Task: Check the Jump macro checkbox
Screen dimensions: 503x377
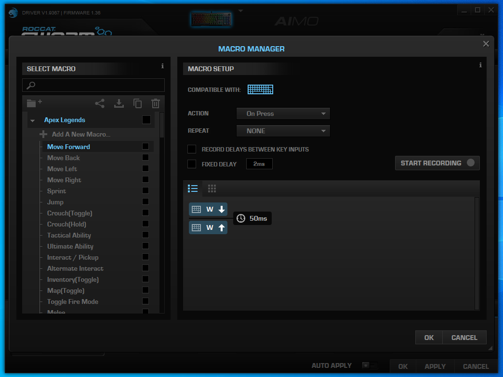Action: 146,201
